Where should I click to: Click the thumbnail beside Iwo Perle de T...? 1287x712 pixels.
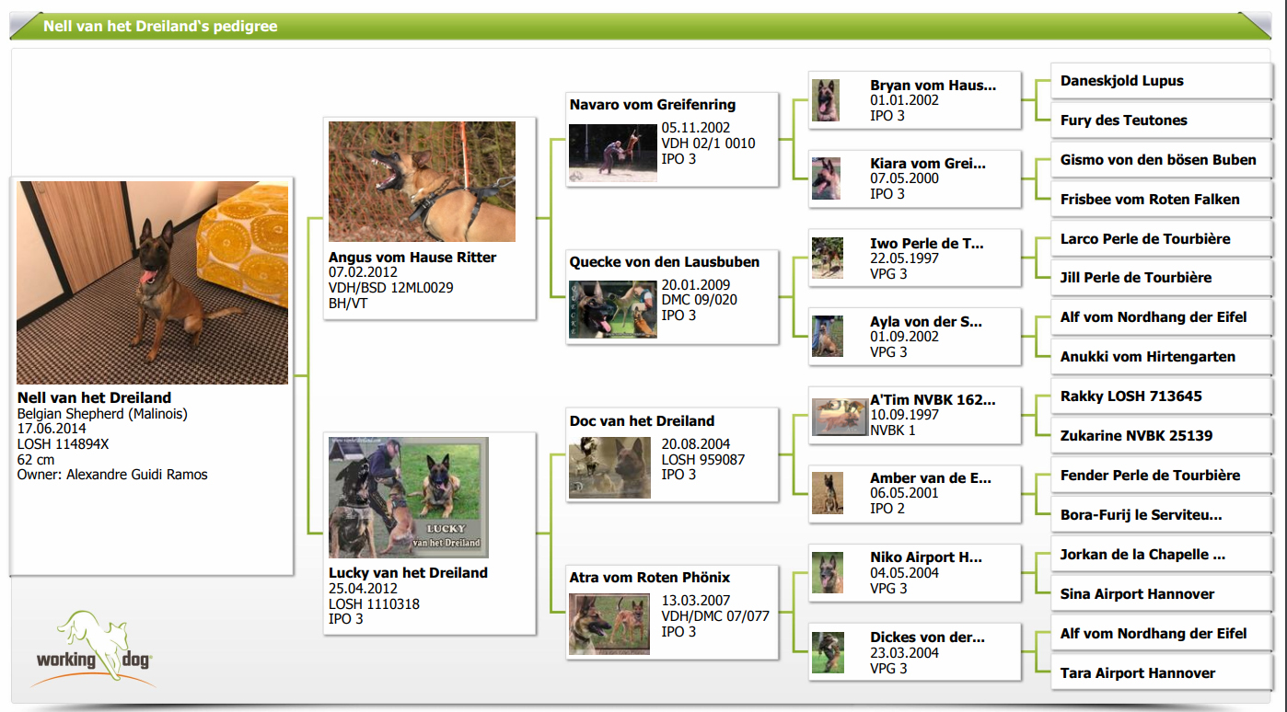point(828,258)
